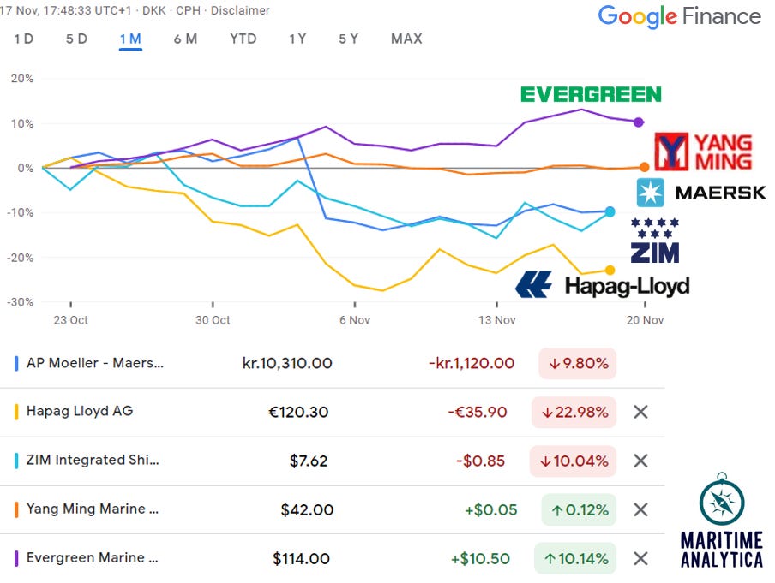Click the -€35.90 change value
775x583 pixels.
tap(478, 412)
